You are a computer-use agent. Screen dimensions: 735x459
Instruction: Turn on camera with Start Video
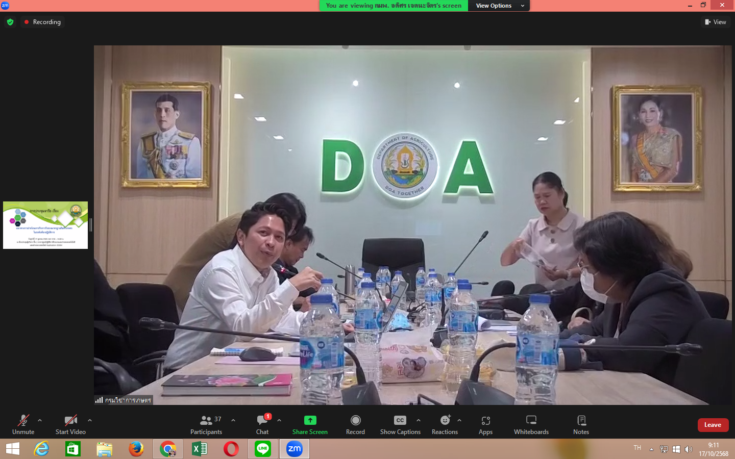coord(70,424)
